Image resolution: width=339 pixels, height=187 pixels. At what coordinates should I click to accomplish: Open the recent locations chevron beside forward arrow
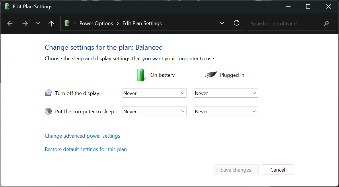[38, 23]
